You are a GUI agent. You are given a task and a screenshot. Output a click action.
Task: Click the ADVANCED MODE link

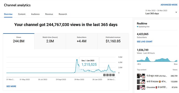click(x=169, y=5)
